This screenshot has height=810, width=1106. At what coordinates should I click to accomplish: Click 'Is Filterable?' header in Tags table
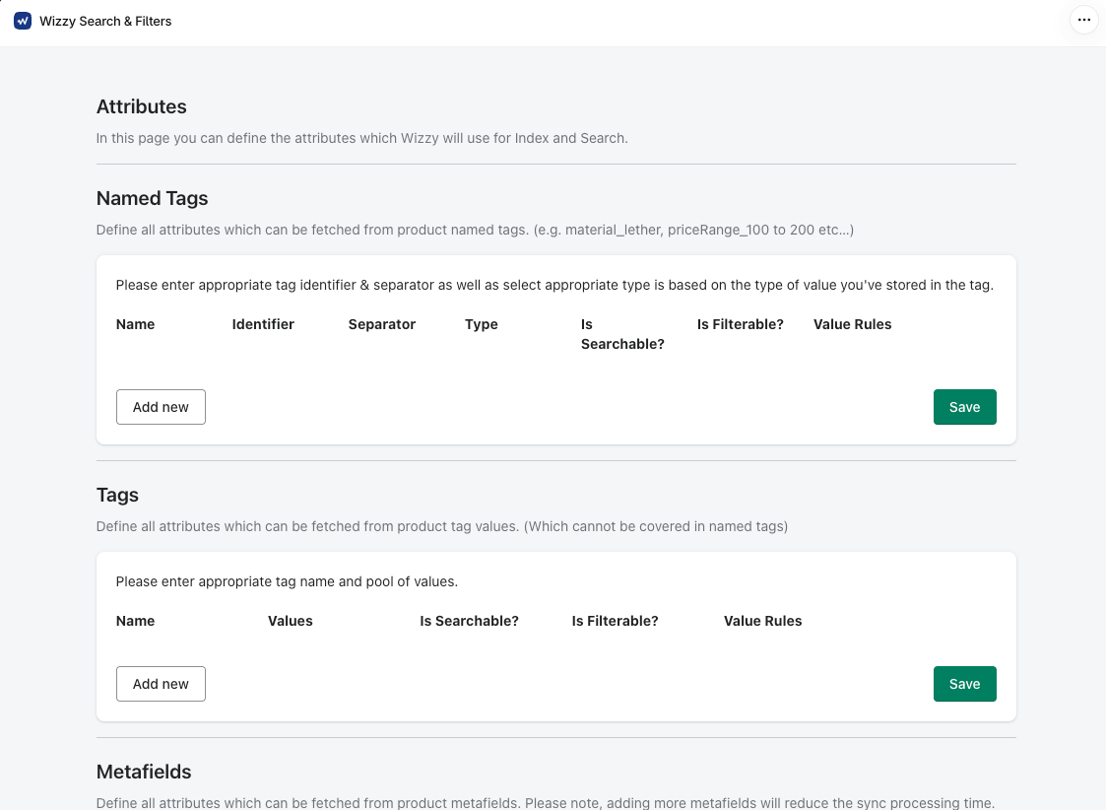click(615, 621)
